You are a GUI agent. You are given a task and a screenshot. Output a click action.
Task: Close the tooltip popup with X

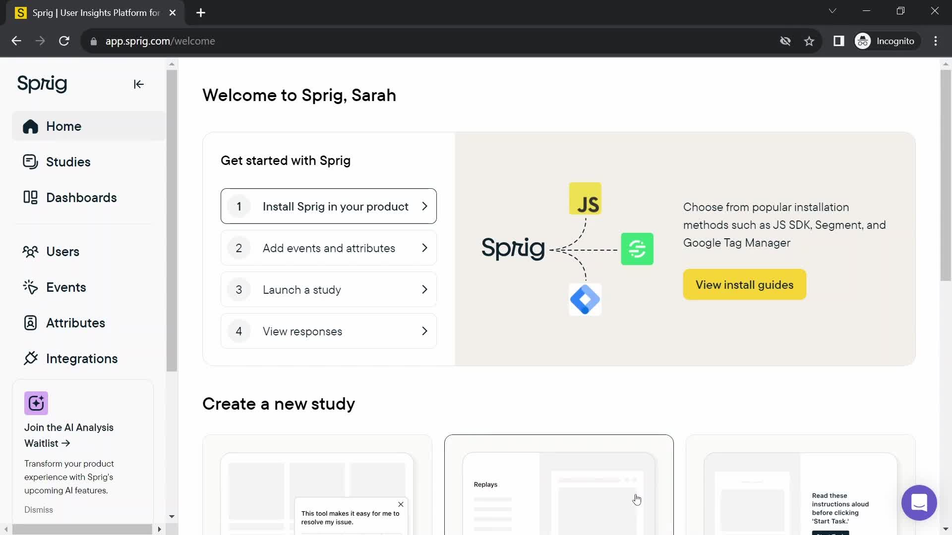click(x=401, y=505)
